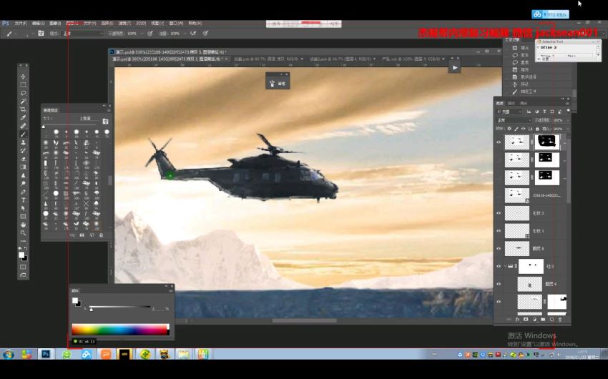Screen dimensions: 608x379
Task: Open the layer blend mode dropdown
Action: (514, 120)
